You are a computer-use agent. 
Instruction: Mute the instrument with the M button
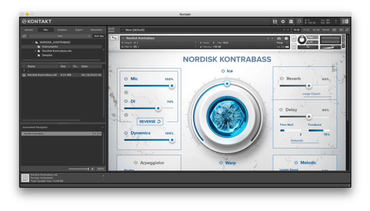coord(294,46)
